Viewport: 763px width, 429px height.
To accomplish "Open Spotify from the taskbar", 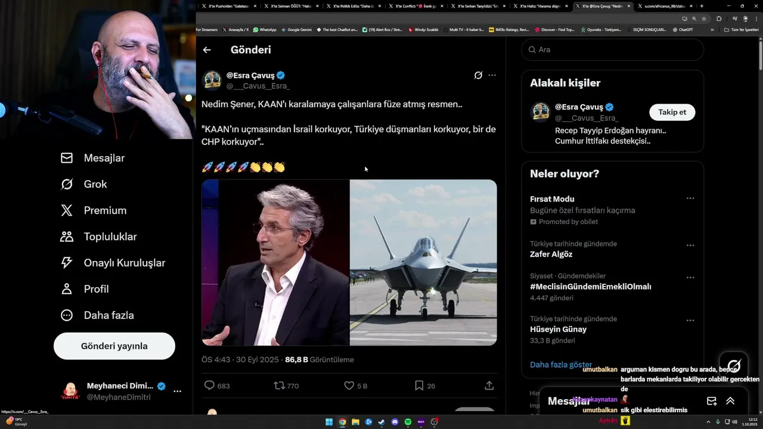I will pyautogui.click(x=408, y=422).
